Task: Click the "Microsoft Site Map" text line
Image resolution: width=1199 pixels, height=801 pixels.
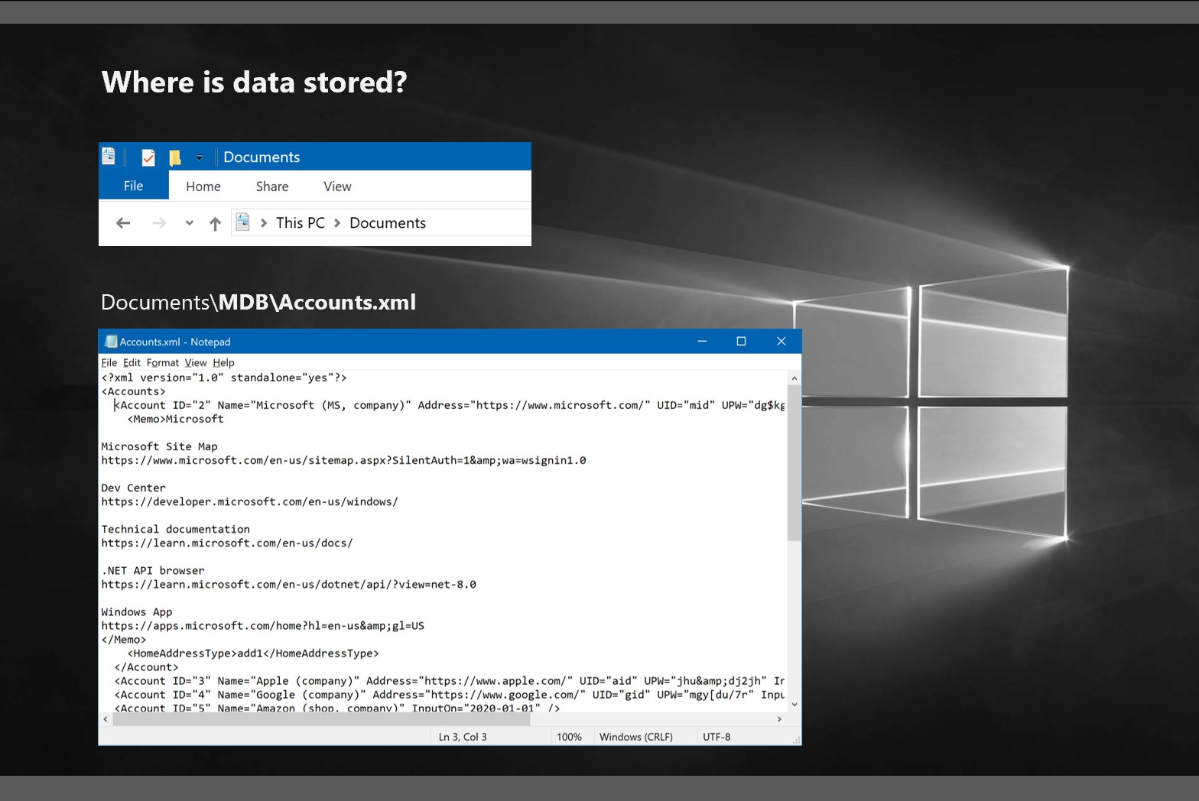Action: coord(159,446)
